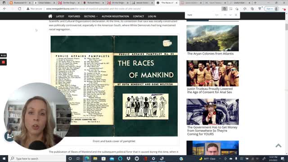Click the Not secure warning icon
Screen dimensions: 288x162
[28, 9]
